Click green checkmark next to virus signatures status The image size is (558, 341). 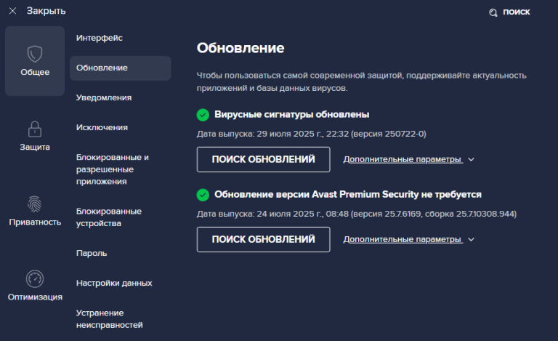tap(203, 114)
